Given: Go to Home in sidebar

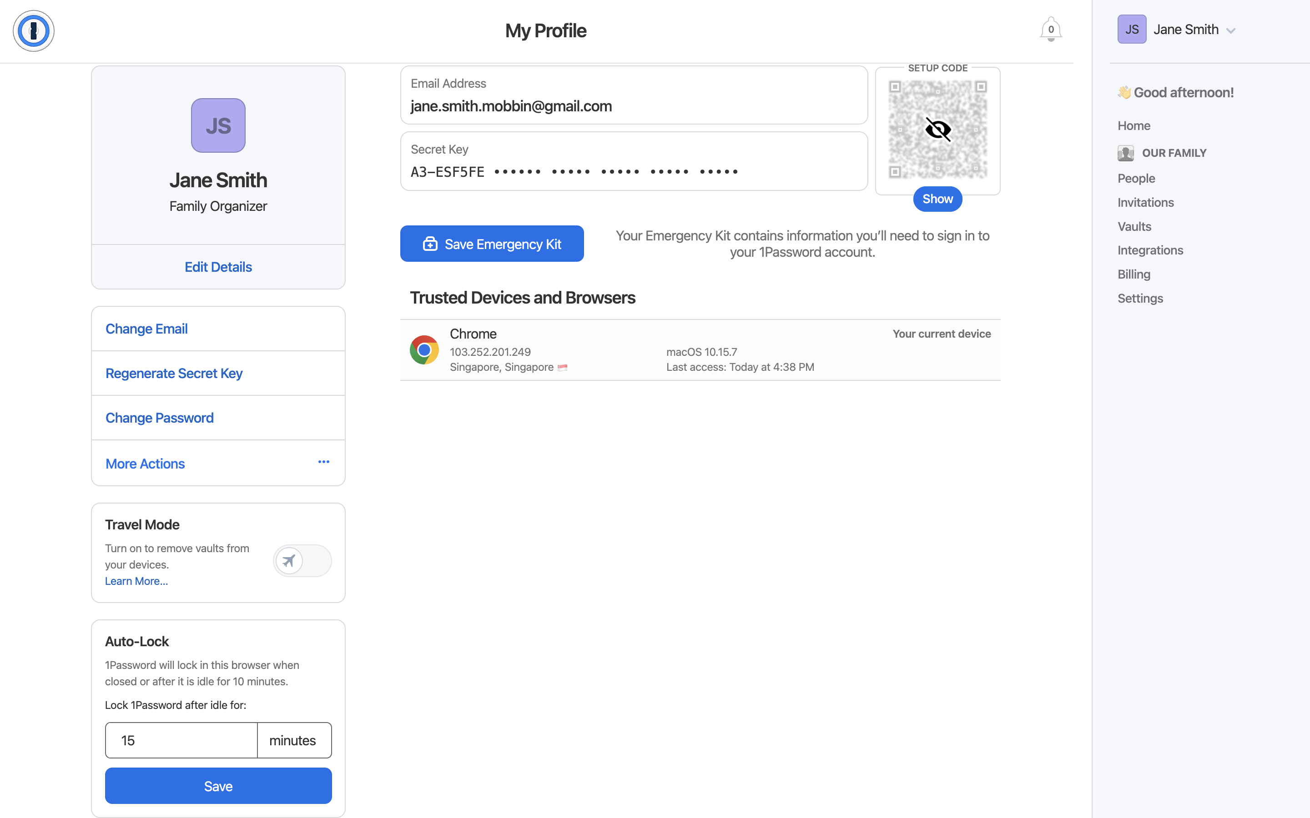Looking at the screenshot, I should (1134, 125).
